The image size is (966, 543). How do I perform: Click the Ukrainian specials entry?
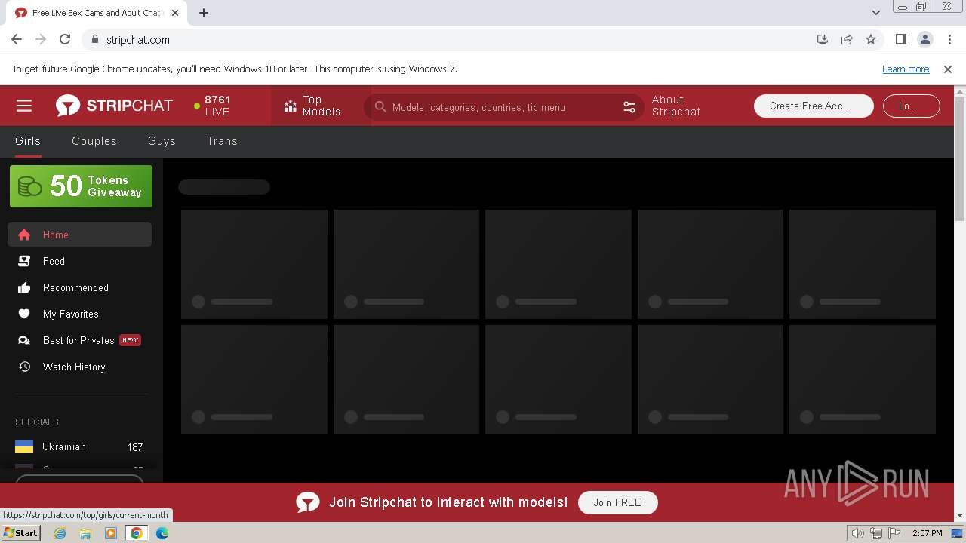[79, 446]
